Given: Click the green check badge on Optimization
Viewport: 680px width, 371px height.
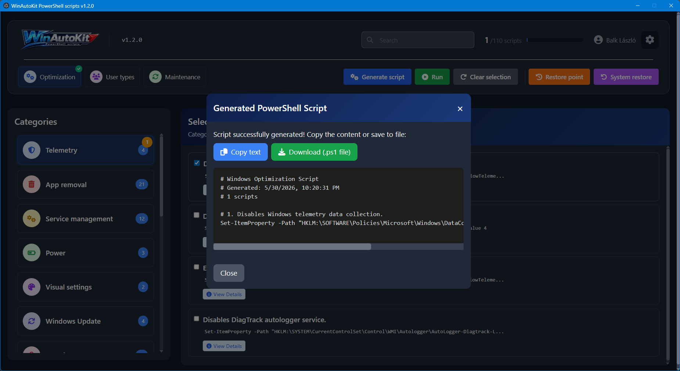Looking at the screenshot, I should [x=79, y=69].
